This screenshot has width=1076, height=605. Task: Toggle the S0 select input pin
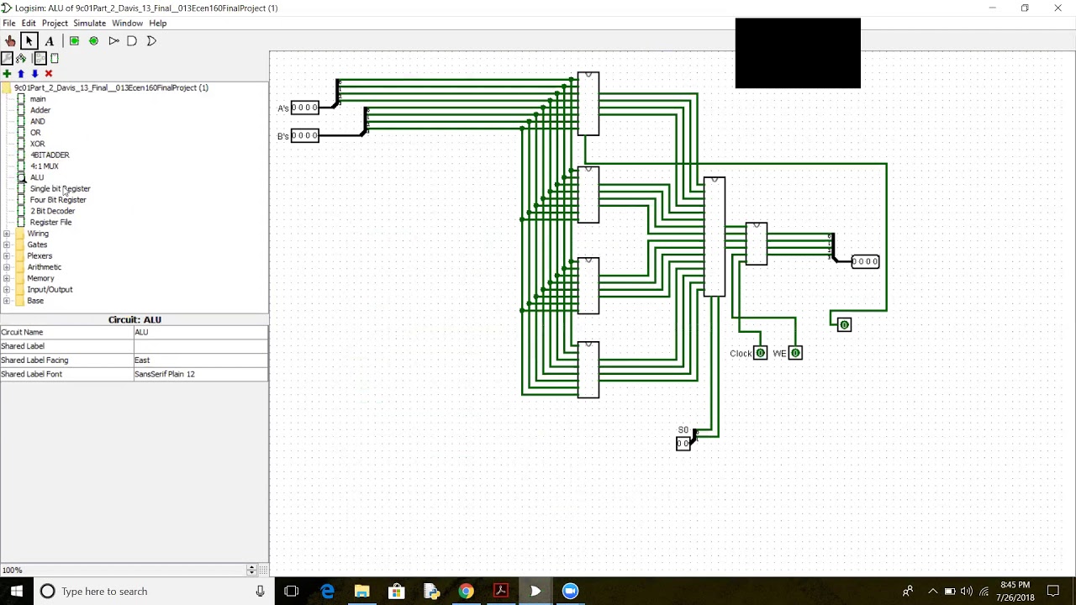click(x=683, y=444)
